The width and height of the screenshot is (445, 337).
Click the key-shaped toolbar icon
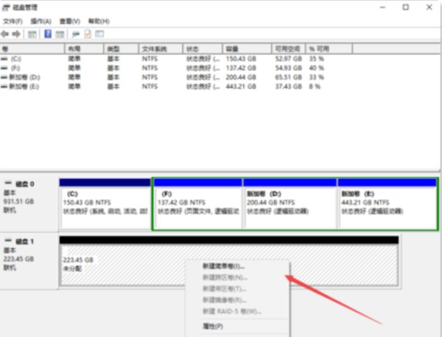tap(75, 34)
